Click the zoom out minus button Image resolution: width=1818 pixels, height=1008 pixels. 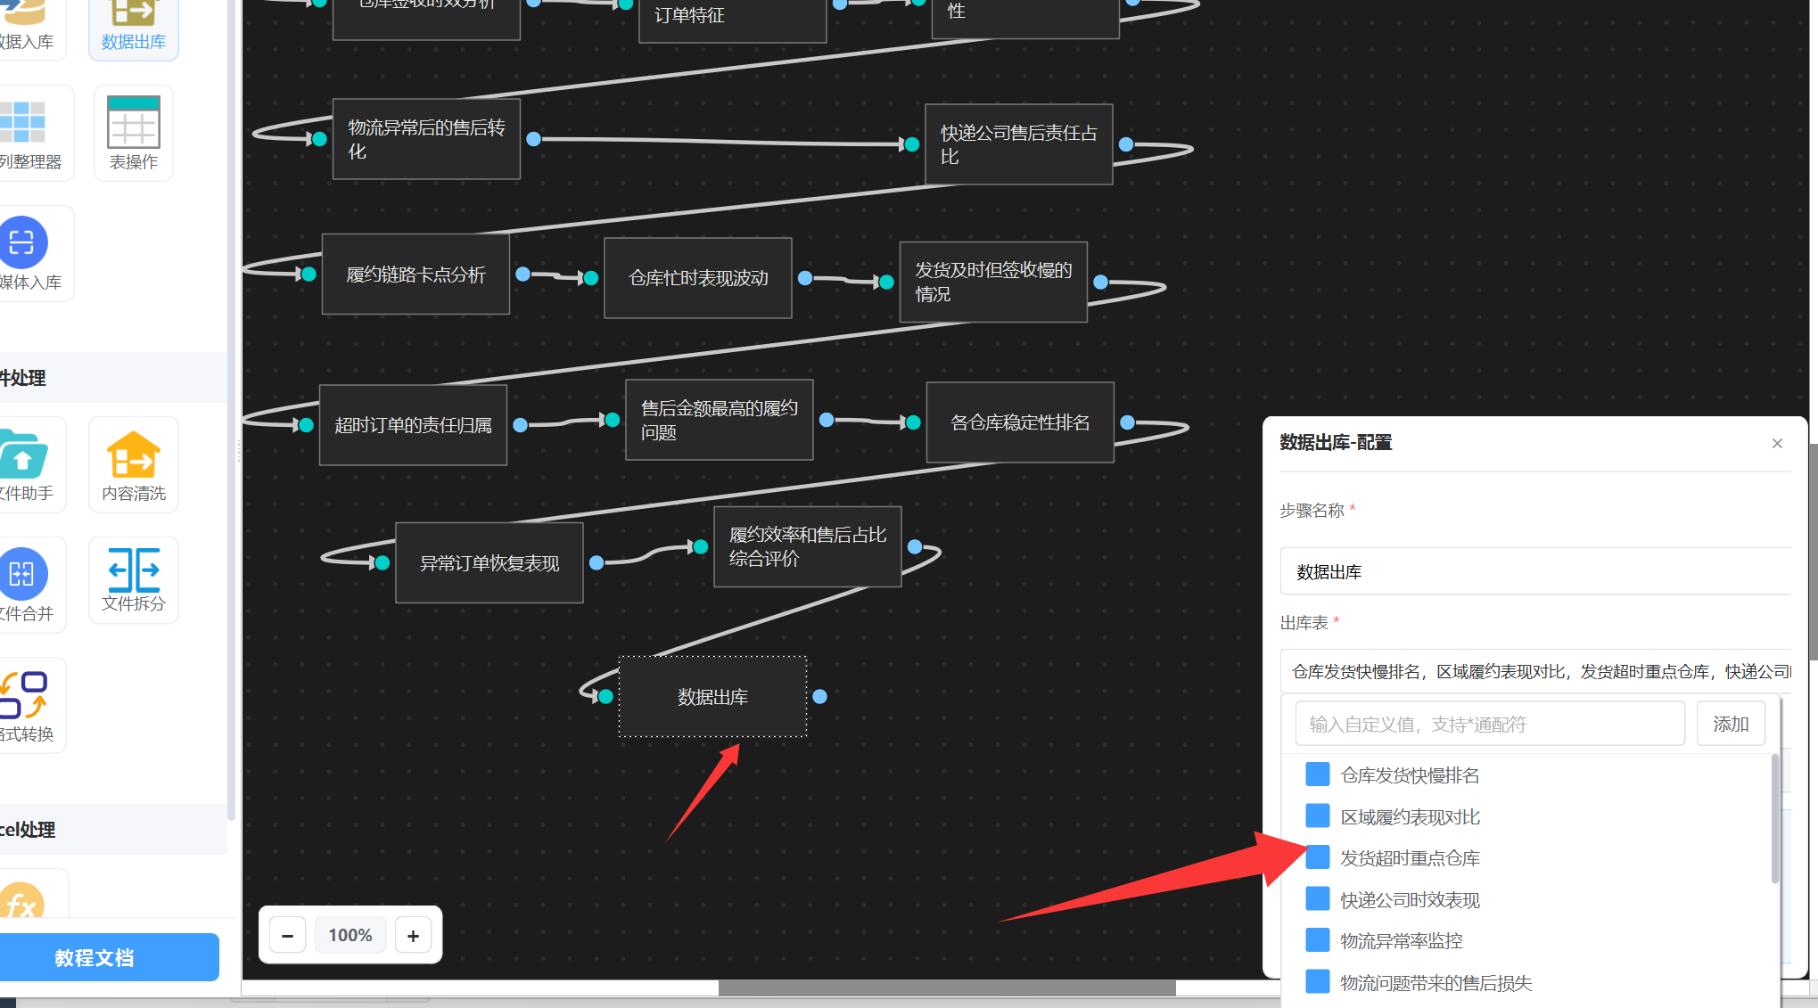(x=287, y=935)
